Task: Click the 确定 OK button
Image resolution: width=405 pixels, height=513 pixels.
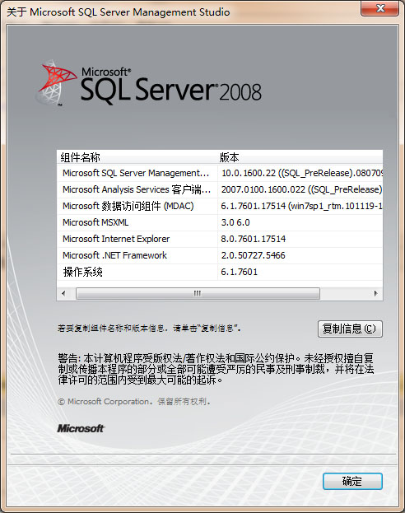Action: coord(352,481)
